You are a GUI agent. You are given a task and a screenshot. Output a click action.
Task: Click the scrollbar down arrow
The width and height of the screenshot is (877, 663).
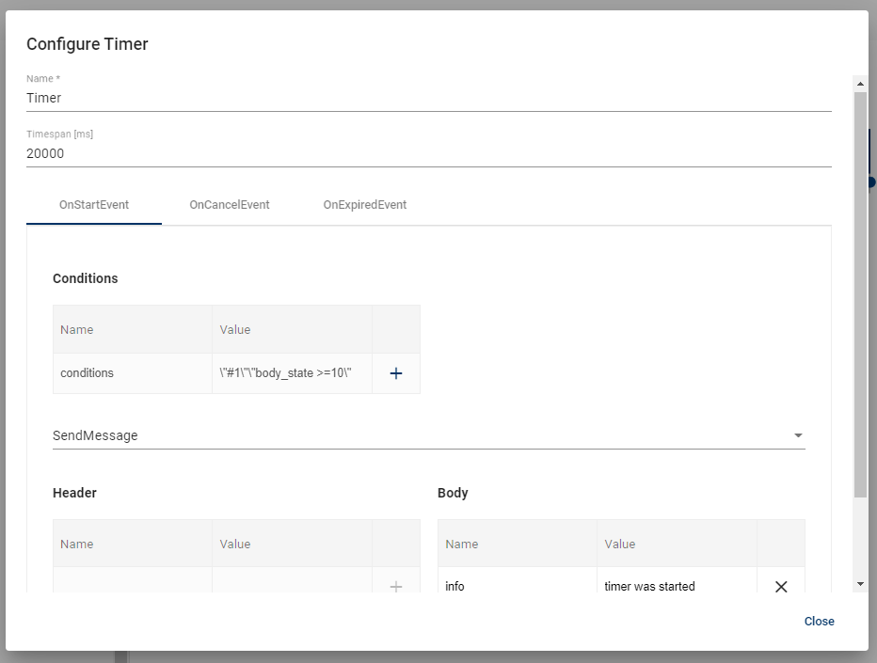(x=859, y=584)
